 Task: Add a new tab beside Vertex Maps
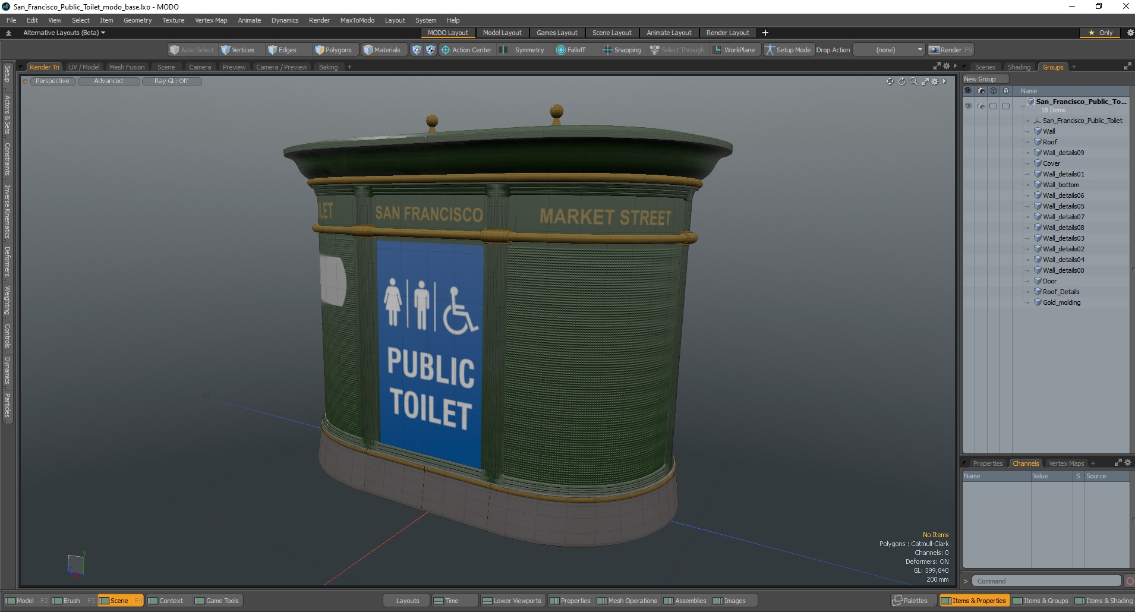1093,463
